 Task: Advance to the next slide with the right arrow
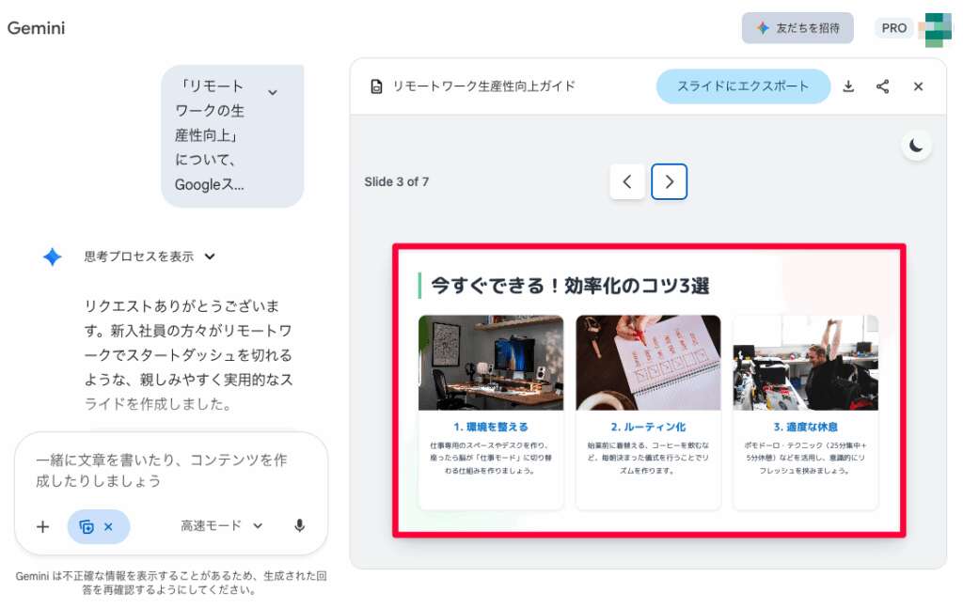670,181
